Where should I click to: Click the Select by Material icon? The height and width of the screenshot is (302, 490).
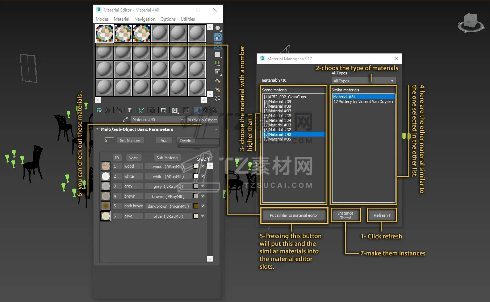tap(218, 90)
